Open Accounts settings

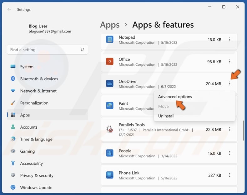47,127
